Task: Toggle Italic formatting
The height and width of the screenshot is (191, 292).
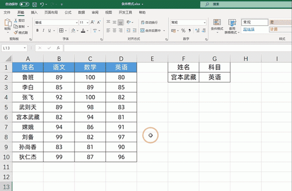Action: 43,31
